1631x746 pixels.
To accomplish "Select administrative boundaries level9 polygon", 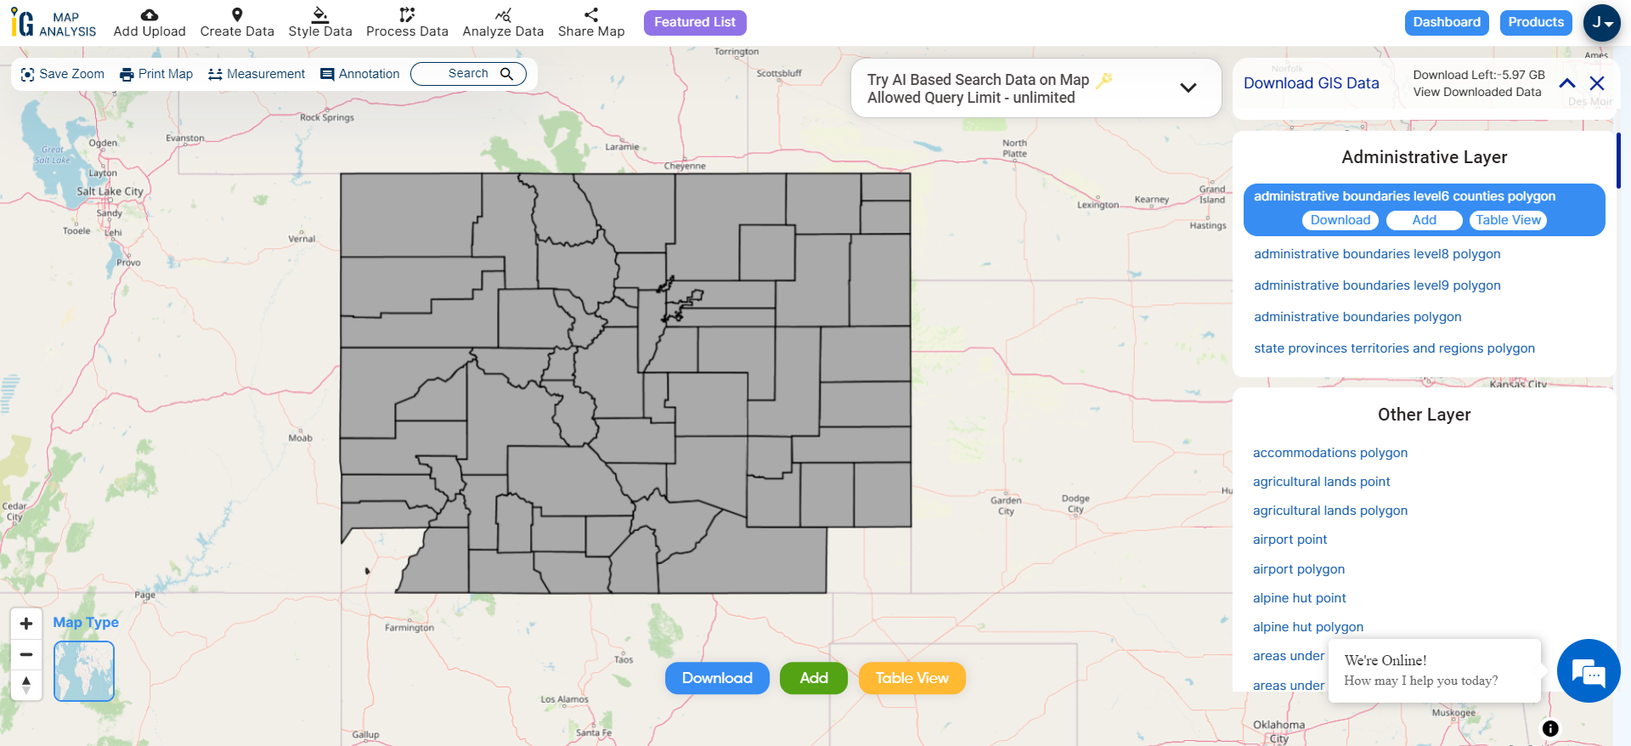I will point(1377,285).
